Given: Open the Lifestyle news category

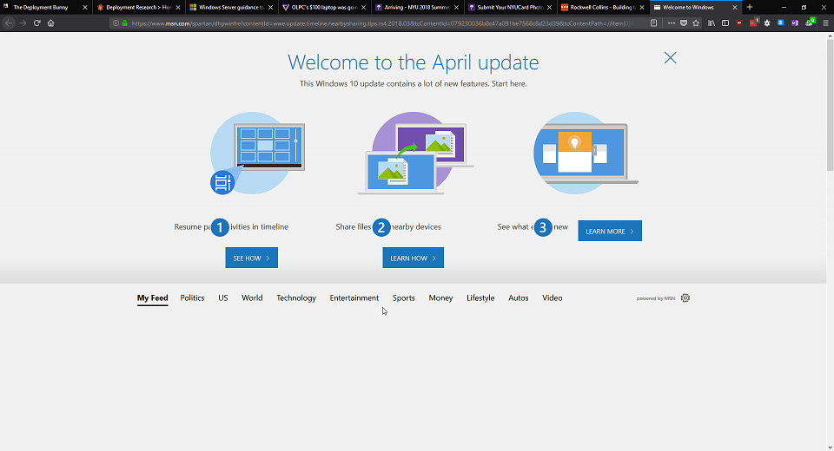Looking at the screenshot, I should click(x=480, y=298).
